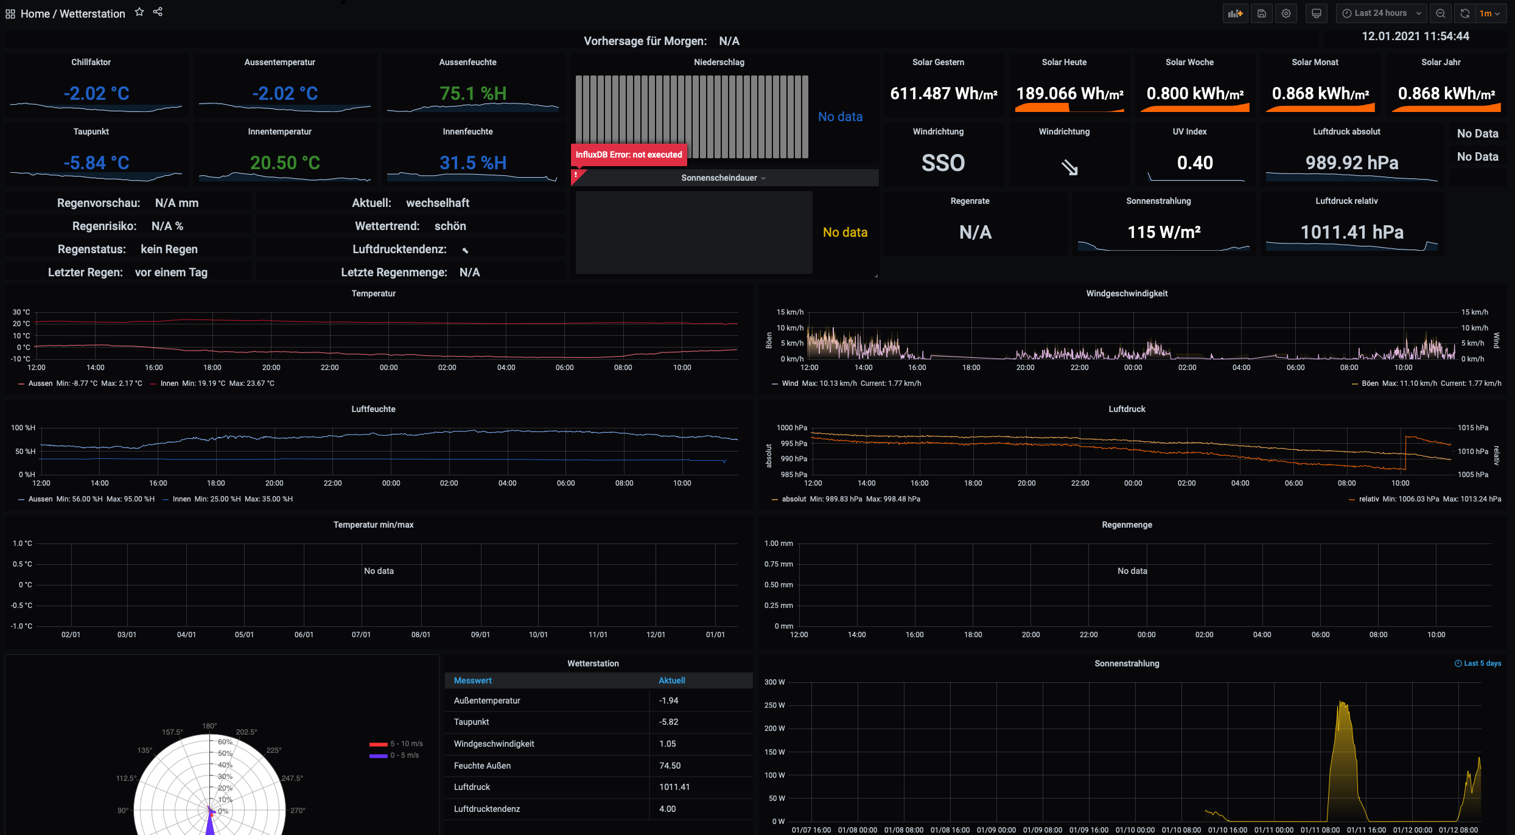
Task: Open dashboard settings gear
Action: click(x=1286, y=13)
